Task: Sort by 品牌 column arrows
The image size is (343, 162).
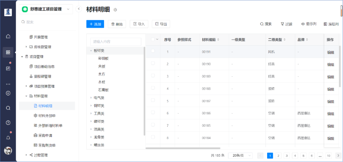Action: point(307,40)
